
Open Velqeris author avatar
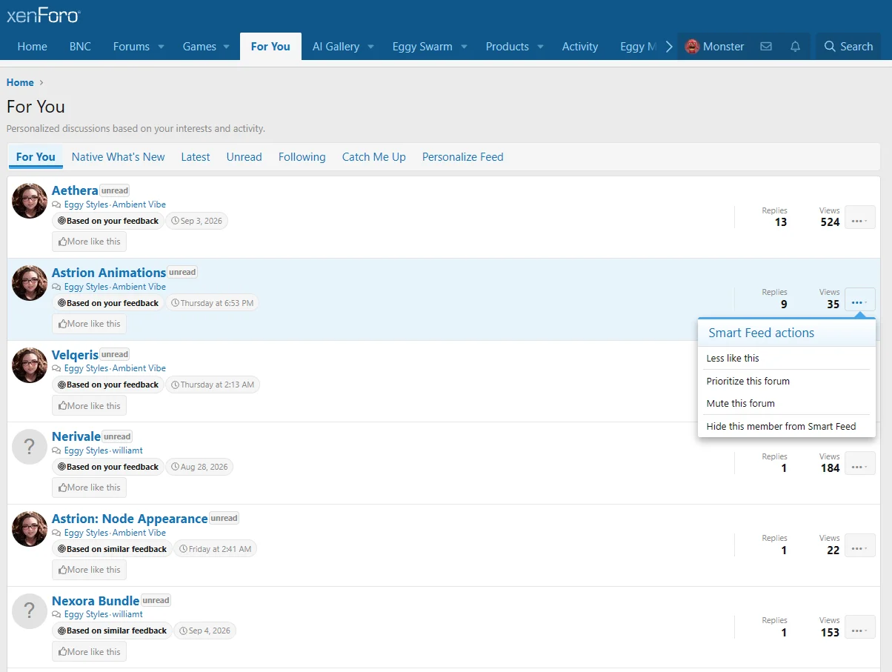pyautogui.click(x=30, y=365)
